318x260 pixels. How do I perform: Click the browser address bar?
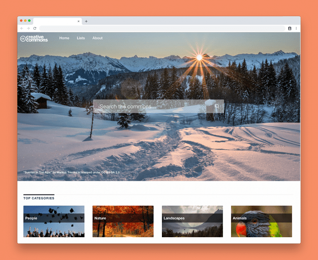click(x=161, y=28)
